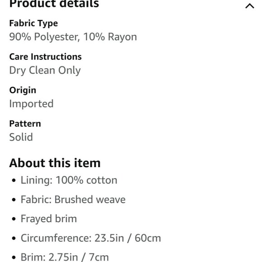Select the Origin label
Screen dimensions: 262x262
pos(23,90)
